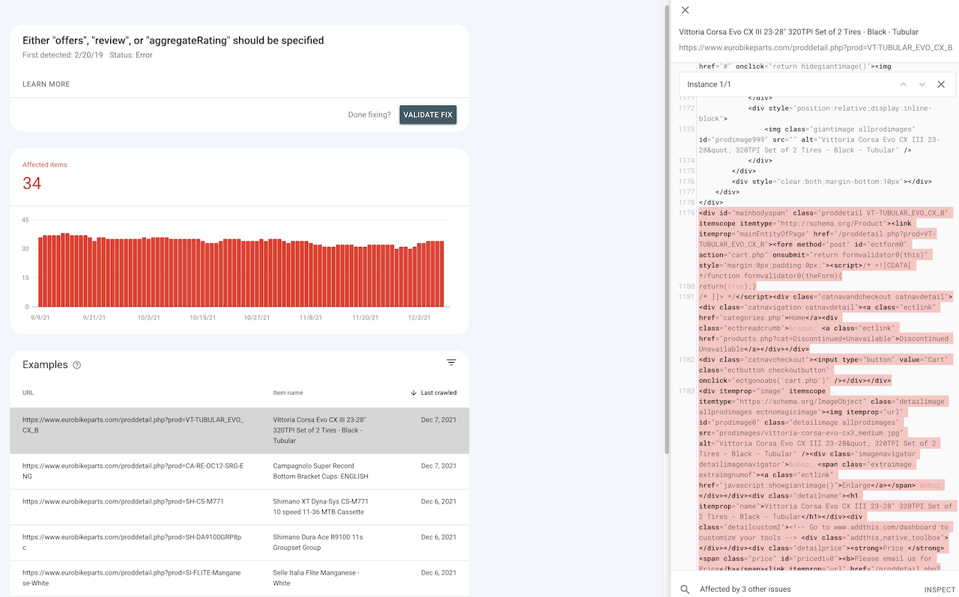Click code line number 1173
Viewport: 959px width, 597px height.
[687, 129]
